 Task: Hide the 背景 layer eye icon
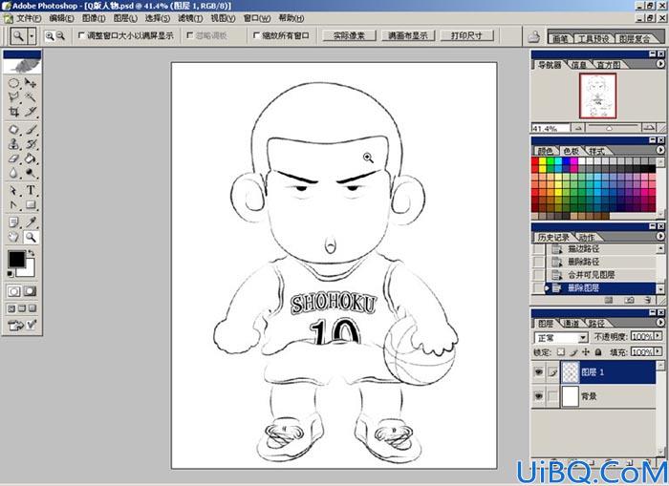539,396
